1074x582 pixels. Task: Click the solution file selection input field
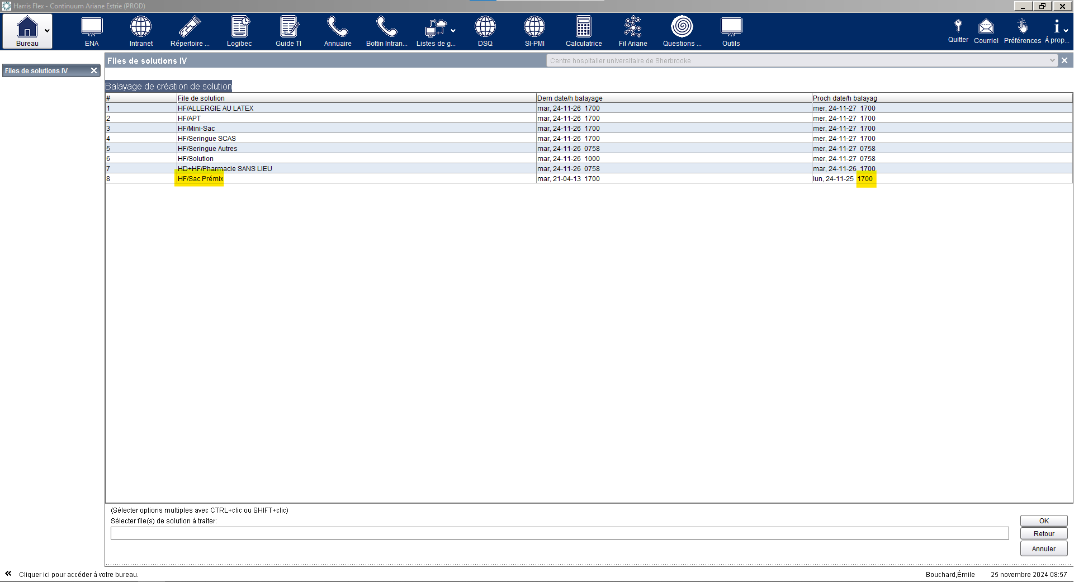(559, 533)
